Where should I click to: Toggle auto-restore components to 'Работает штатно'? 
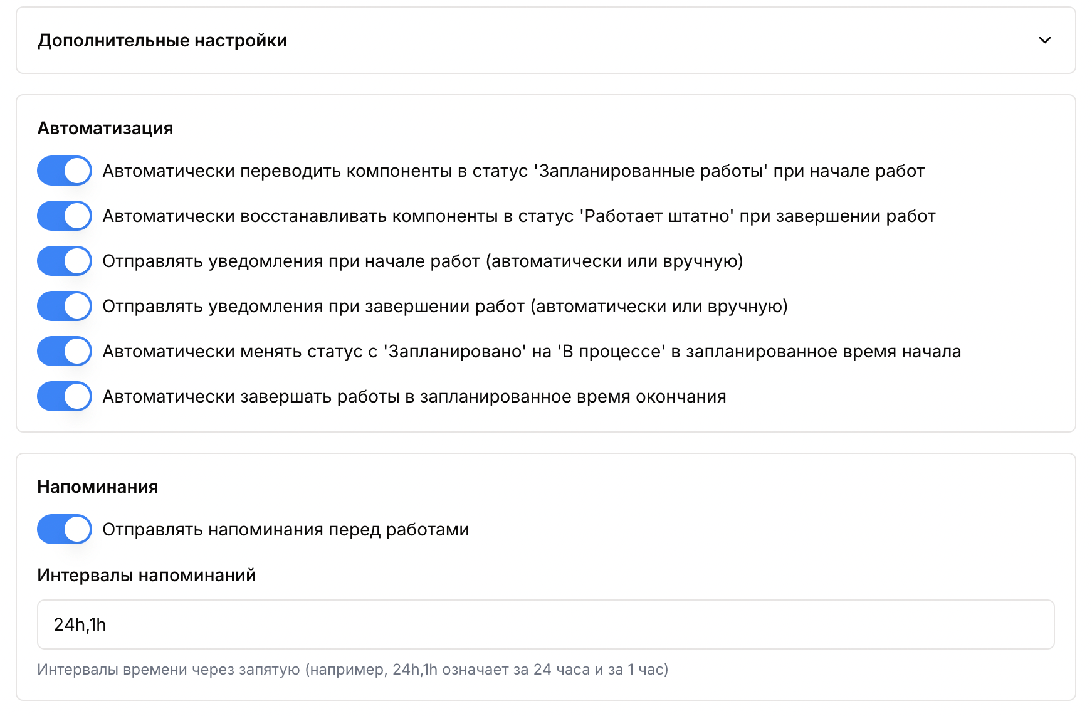[63, 215]
